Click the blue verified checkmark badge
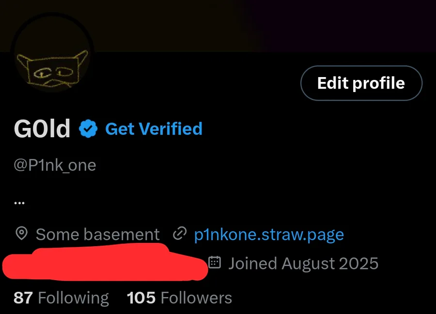Image resolution: width=436 pixels, height=314 pixels. point(88,128)
